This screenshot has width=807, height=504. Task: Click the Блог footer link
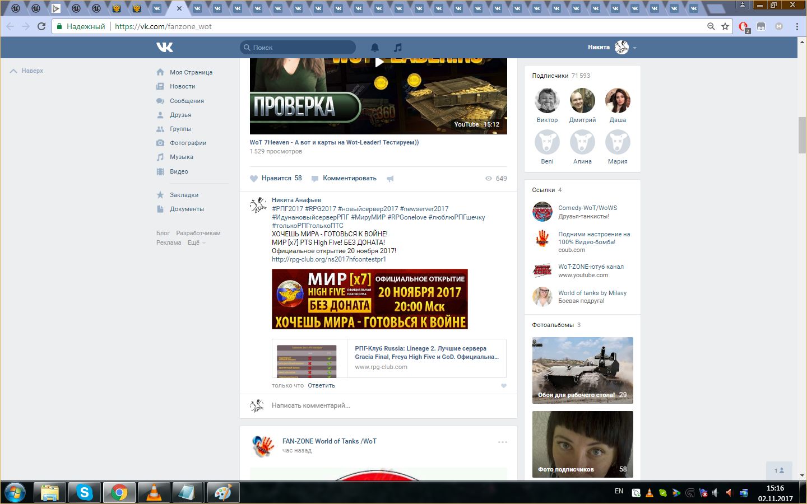click(x=163, y=233)
